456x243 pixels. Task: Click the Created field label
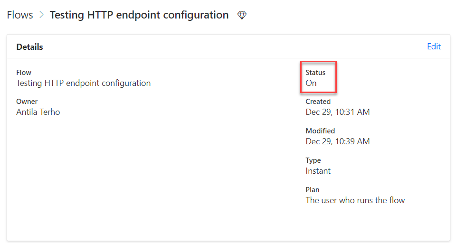(x=318, y=102)
